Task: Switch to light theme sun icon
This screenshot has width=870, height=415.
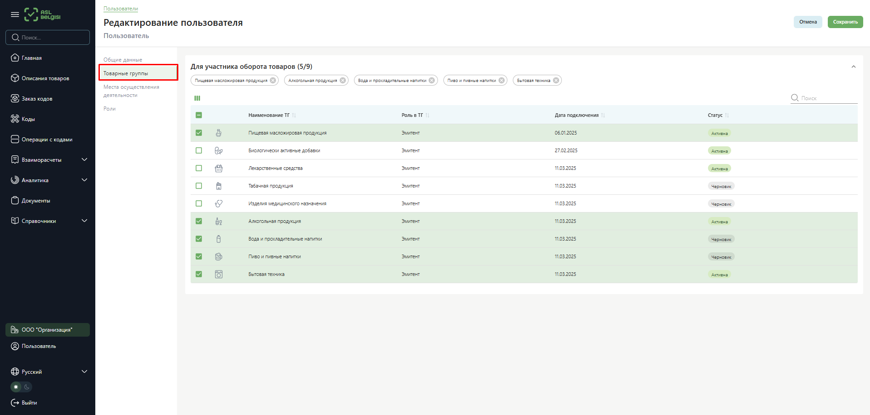Action: point(16,387)
